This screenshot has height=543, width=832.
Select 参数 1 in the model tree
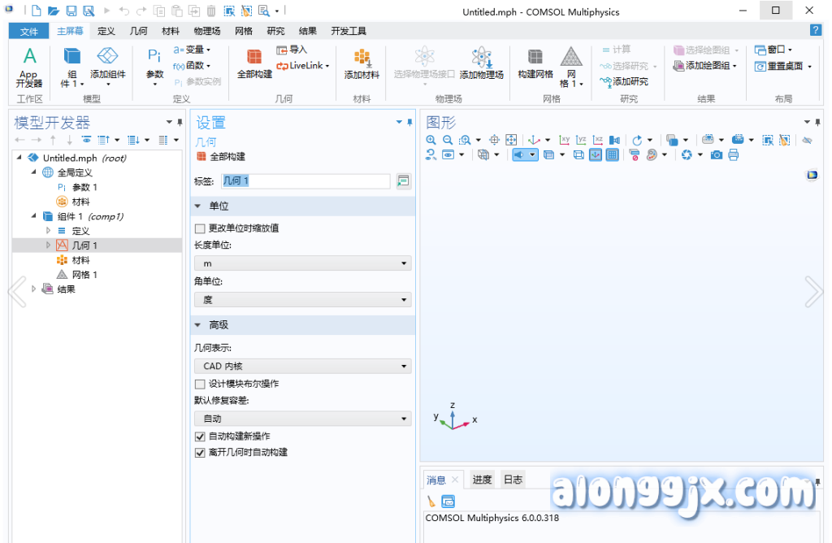coord(84,187)
